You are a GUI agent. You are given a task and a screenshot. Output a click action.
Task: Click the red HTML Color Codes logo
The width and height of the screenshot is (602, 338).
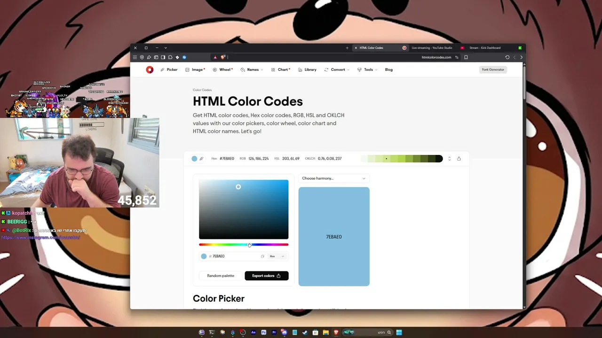150,69
